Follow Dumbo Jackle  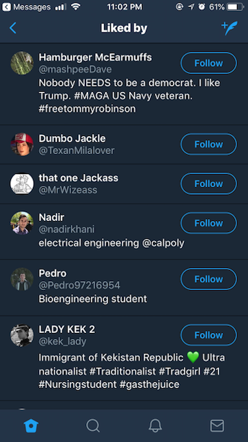pyautogui.click(x=209, y=144)
